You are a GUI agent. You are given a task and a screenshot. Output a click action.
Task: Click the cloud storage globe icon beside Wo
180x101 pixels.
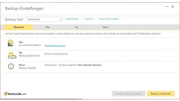(12, 55)
